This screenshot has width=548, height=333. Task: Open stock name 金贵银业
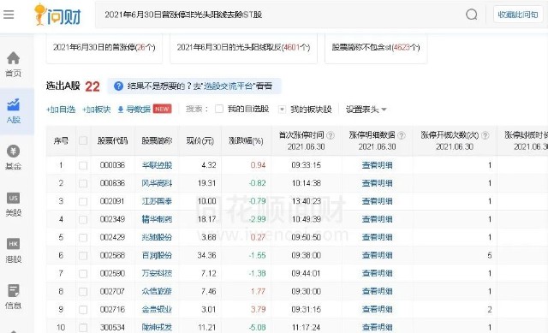click(x=157, y=310)
